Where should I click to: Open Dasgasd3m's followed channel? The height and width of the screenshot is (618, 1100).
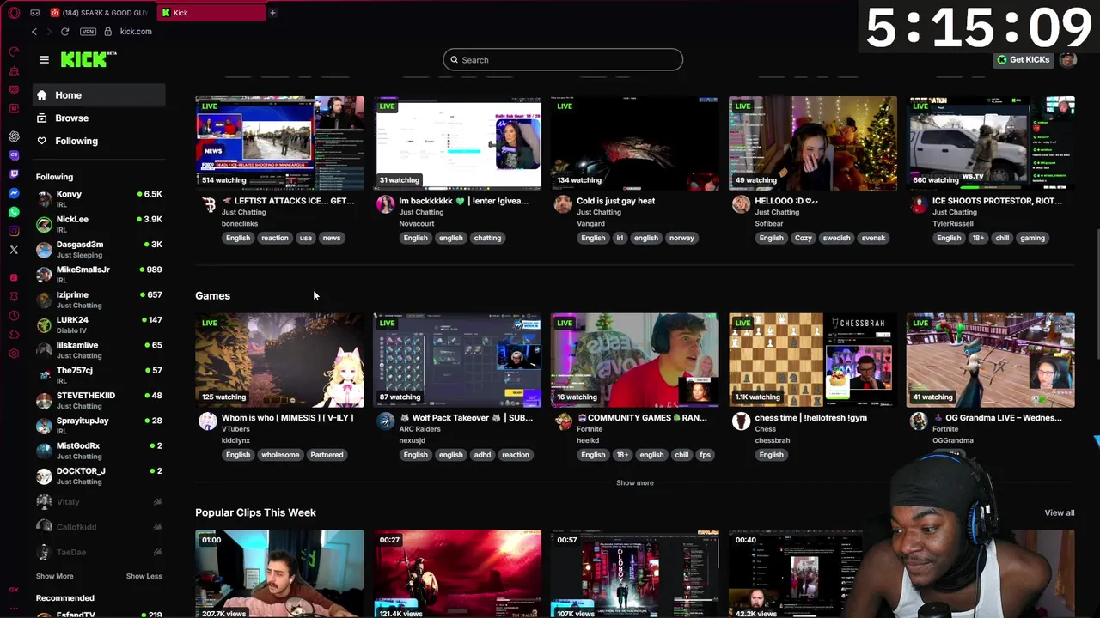[99, 249]
